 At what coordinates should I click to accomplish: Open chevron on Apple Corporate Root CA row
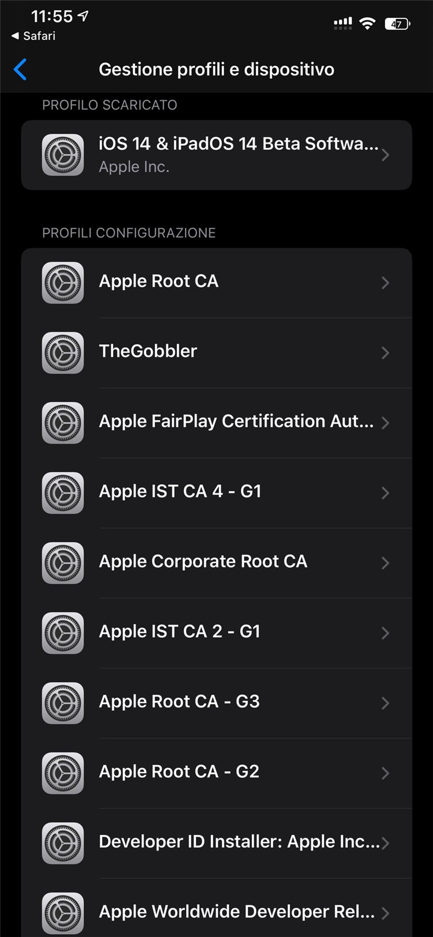pos(385,563)
